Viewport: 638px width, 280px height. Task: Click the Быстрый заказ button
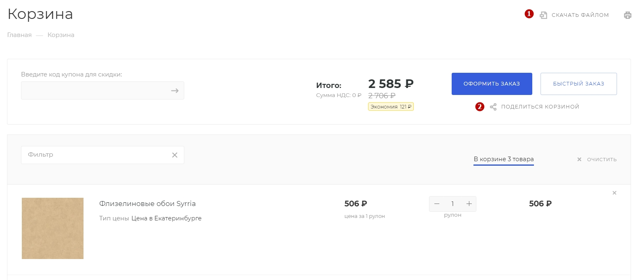pos(578,84)
